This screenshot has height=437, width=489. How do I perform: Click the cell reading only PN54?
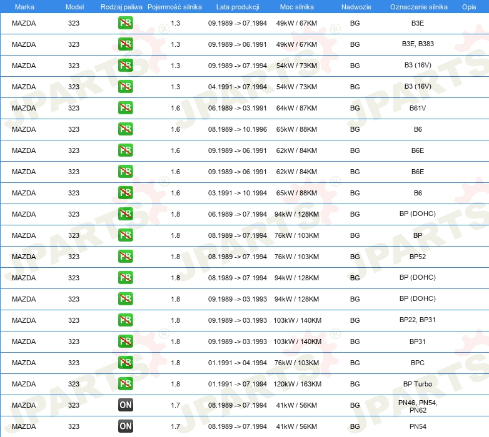418,426
